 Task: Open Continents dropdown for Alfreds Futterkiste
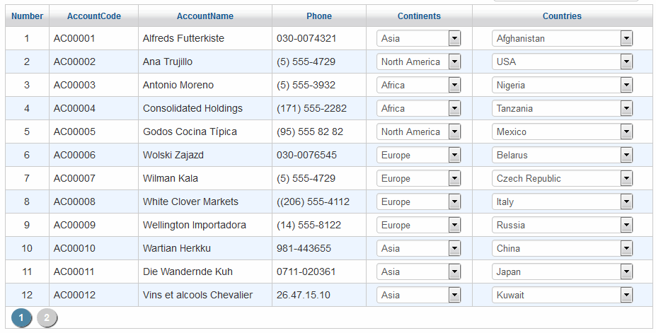454,39
